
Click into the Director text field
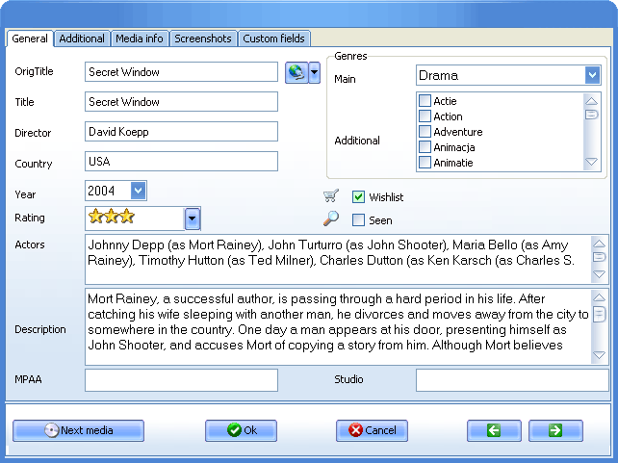(x=181, y=132)
